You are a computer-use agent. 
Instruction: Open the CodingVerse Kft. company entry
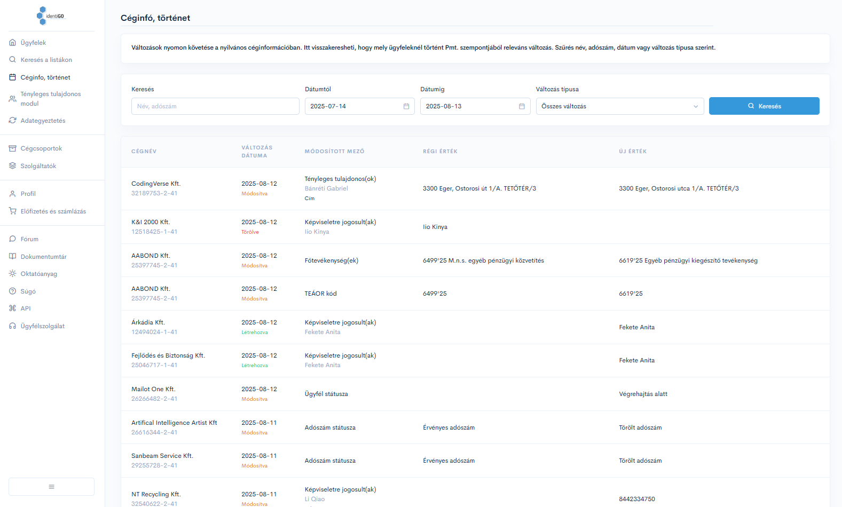[x=156, y=184]
